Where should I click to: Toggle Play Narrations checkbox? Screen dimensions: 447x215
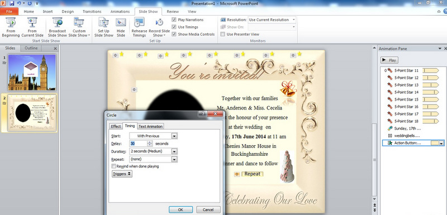tap(174, 20)
